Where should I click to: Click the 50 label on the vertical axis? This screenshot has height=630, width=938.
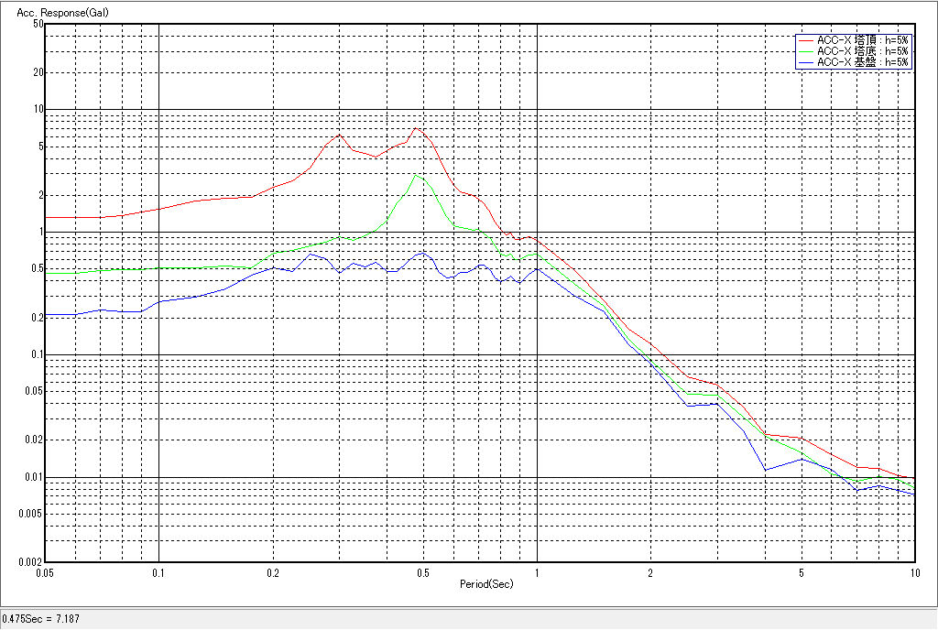pyautogui.click(x=38, y=24)
